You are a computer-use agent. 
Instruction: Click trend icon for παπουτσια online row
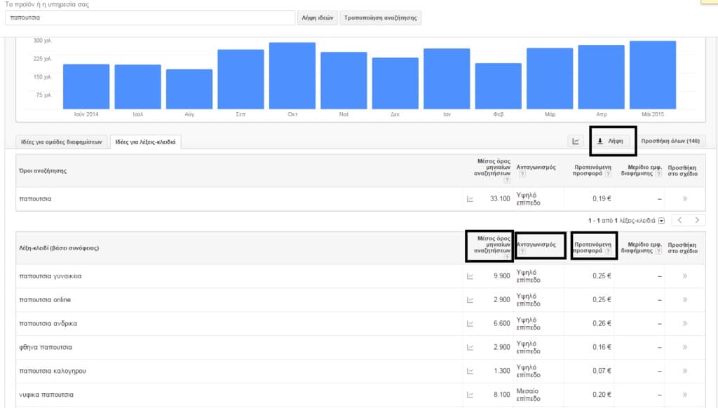470,300
